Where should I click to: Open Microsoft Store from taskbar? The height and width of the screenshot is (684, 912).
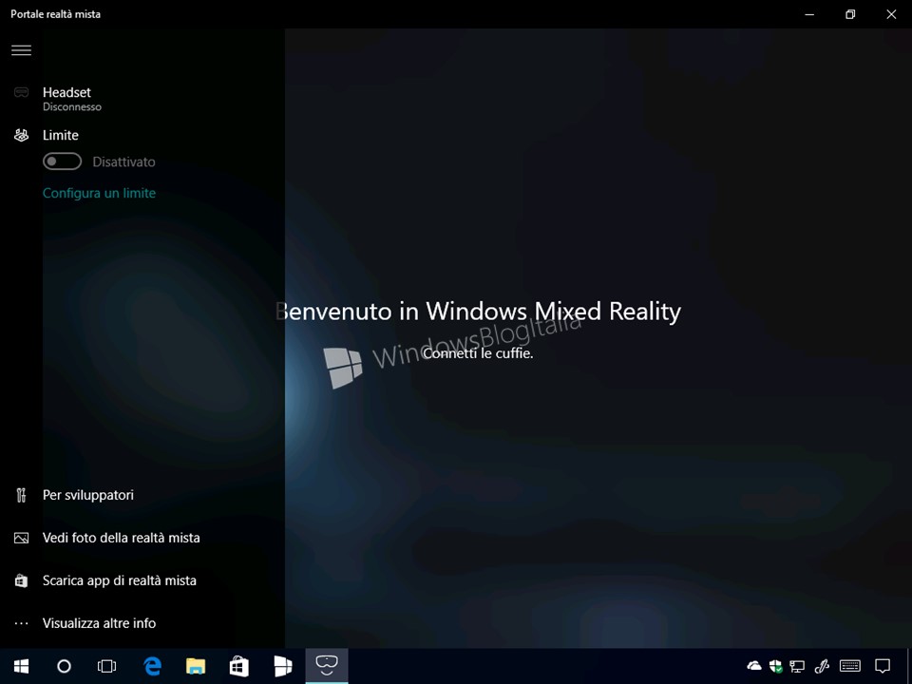click(239, 667)
